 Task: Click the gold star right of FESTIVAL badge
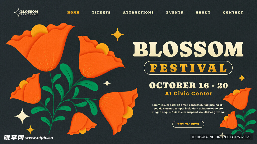click(242, 78)
